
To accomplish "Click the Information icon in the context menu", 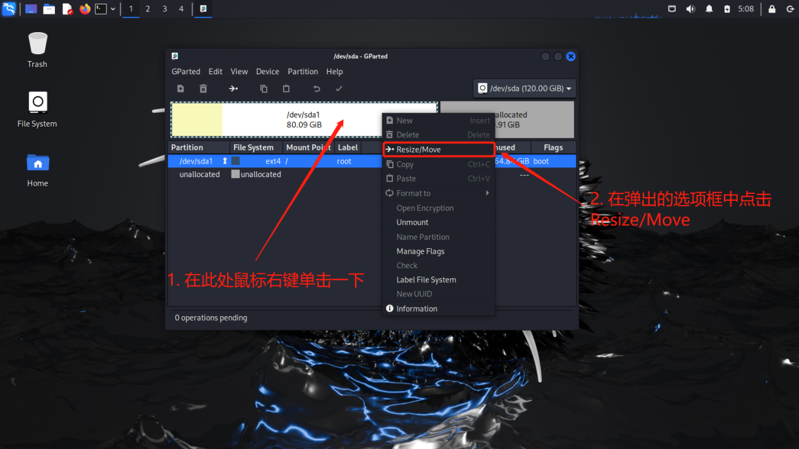I will 390,309.
